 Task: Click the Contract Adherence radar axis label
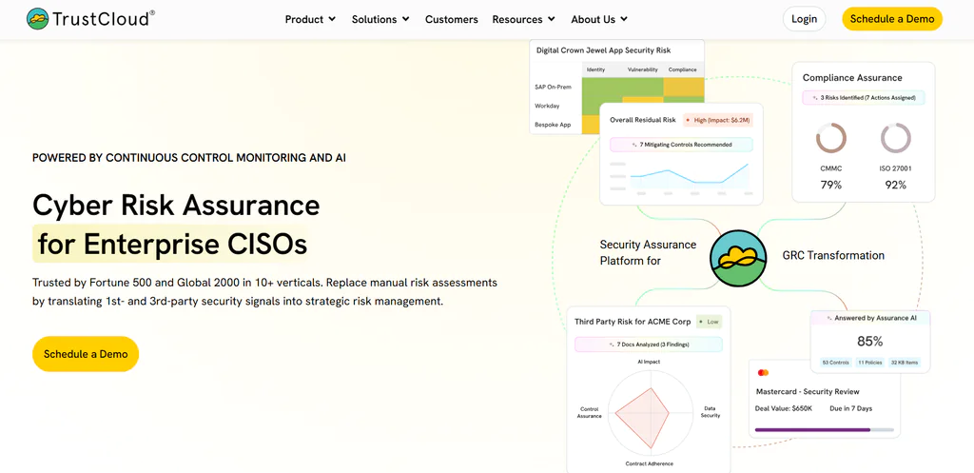(649, 463)
